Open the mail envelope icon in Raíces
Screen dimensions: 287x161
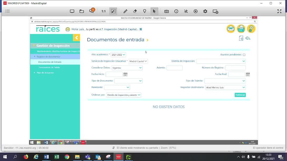[230, 29]
